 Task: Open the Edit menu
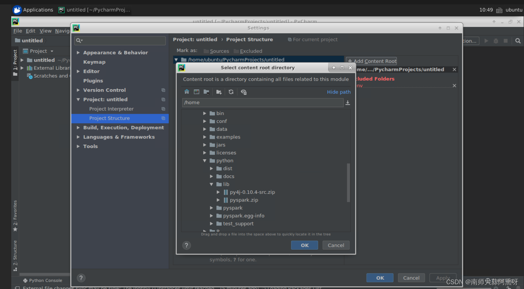31,31
